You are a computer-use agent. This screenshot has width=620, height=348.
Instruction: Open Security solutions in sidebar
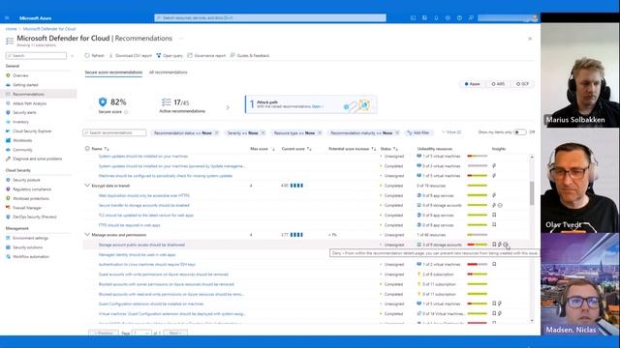coord(27,247)
